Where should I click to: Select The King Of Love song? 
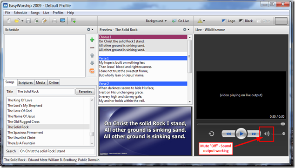pyautogui.click(x=20, y=100)
